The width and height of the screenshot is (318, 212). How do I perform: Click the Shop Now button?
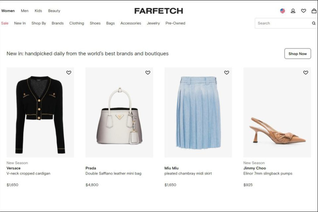pyautogui.click(x=298, y=54)
